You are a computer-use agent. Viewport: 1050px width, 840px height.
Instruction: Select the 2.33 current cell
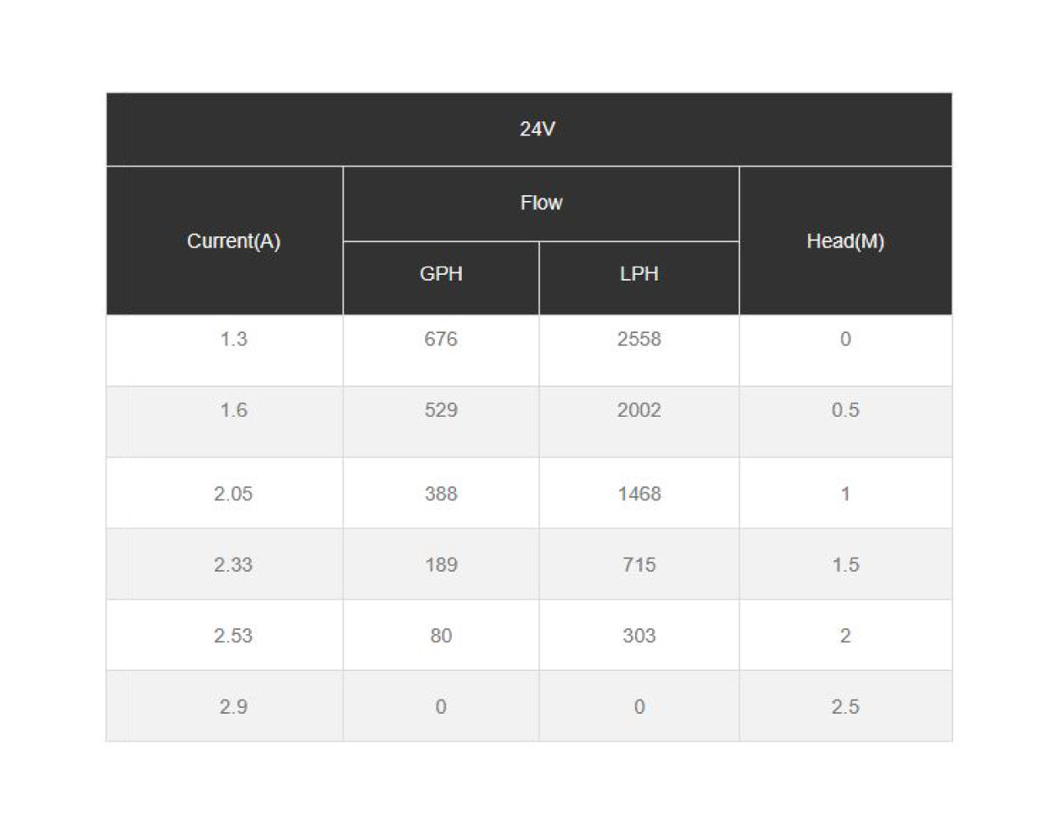[x=225, y=564]
